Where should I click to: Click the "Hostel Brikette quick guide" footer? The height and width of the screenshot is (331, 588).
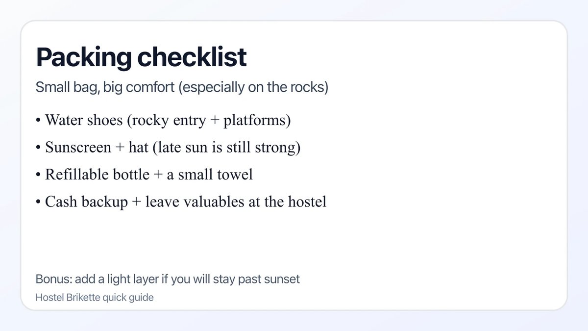coord(95,297)
